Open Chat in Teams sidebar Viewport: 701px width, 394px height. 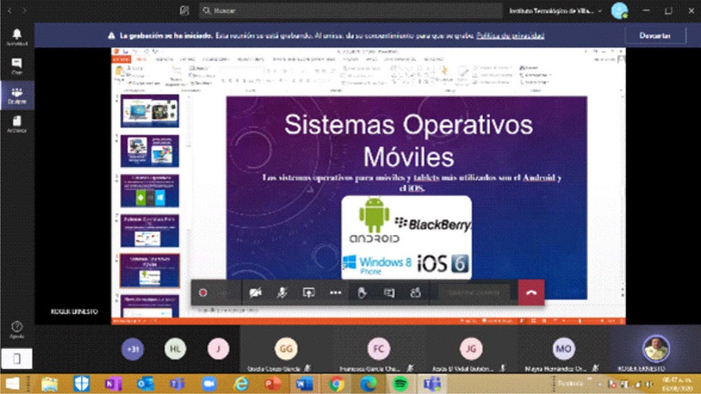17,65
